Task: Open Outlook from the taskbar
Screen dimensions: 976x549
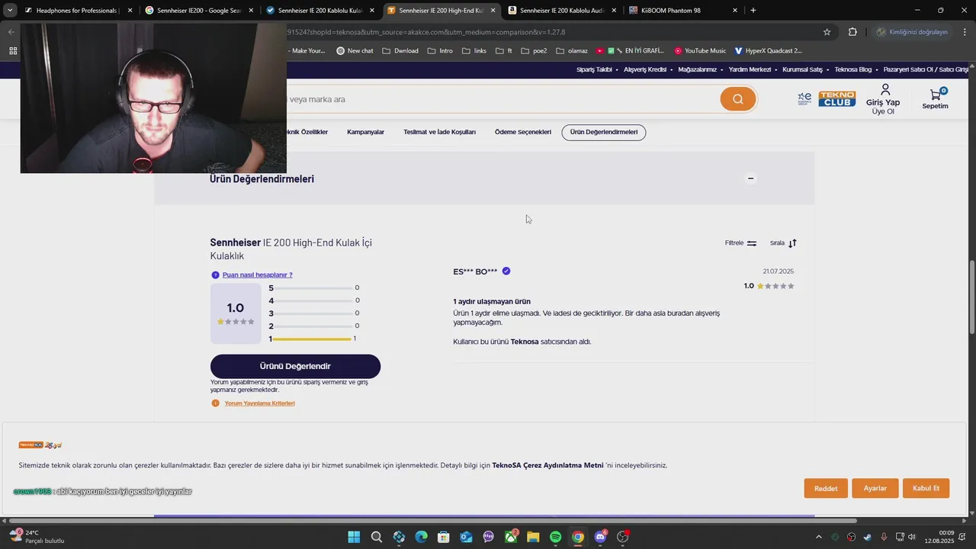Action: click(x=466, y=537)
